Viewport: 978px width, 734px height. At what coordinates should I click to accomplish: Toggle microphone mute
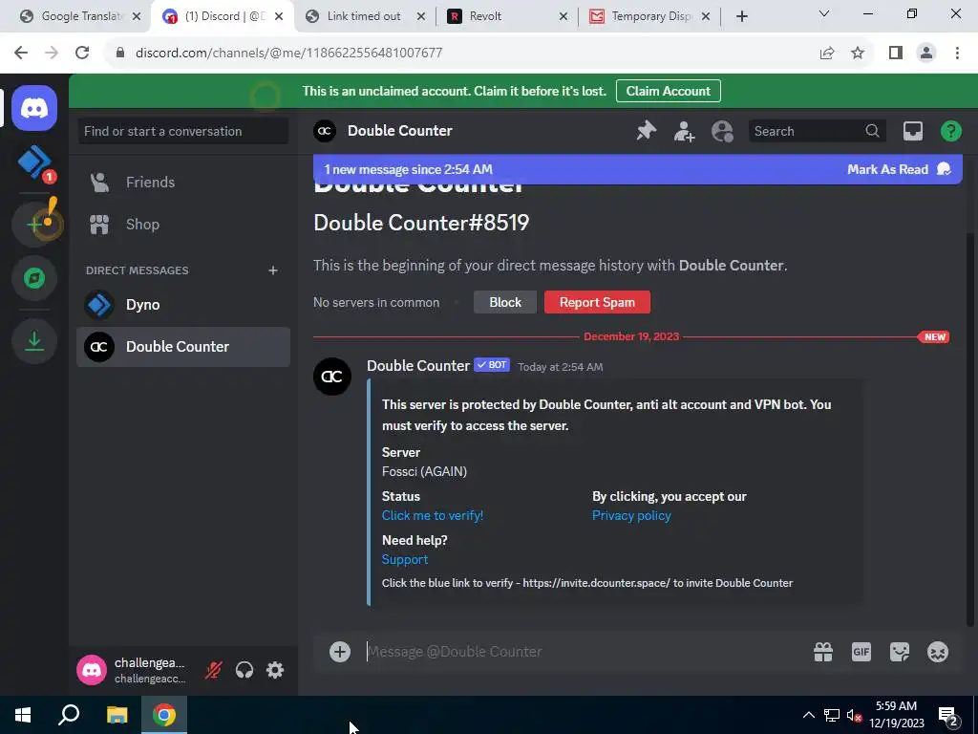[213, 670]
